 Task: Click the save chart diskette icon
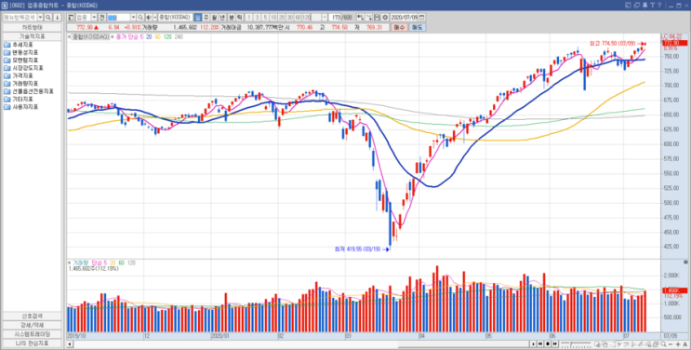(x=377, y=17)
